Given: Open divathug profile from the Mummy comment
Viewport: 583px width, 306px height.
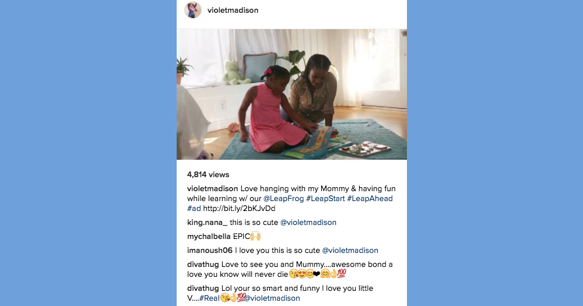Looking at the screenshot, I should point(203,265).
